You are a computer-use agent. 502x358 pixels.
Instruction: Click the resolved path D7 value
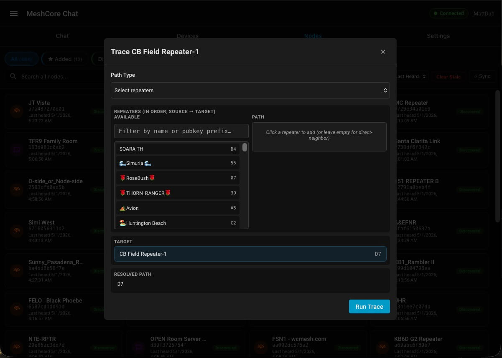(120, 284)
